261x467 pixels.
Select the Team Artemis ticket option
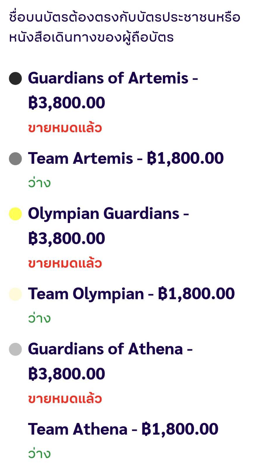126,158
